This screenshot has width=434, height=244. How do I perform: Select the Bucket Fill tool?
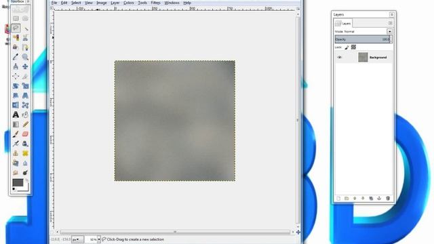pyautogui.click(x=25, y=115)
